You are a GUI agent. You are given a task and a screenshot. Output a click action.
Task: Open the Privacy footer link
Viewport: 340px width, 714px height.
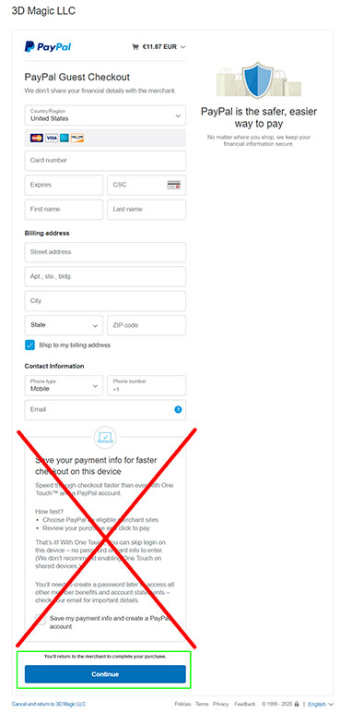pos(220,704)
